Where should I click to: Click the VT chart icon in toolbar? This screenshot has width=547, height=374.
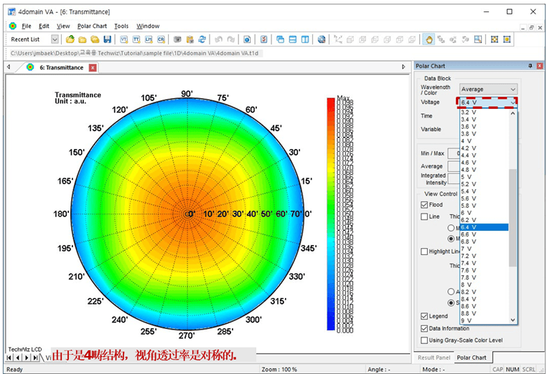125,39
